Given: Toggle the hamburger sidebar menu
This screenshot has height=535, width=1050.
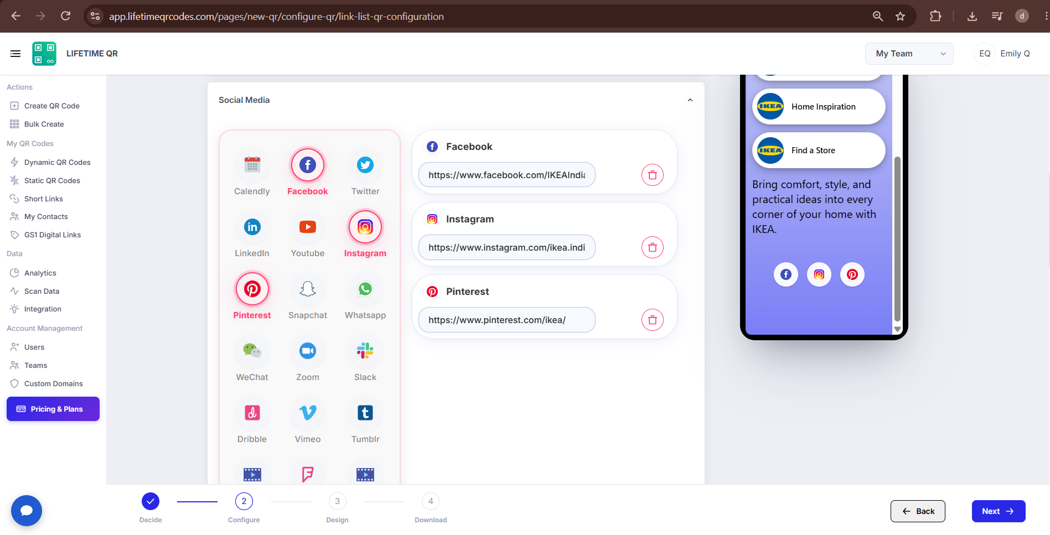Looking at the screenshot, I should 15,54.
